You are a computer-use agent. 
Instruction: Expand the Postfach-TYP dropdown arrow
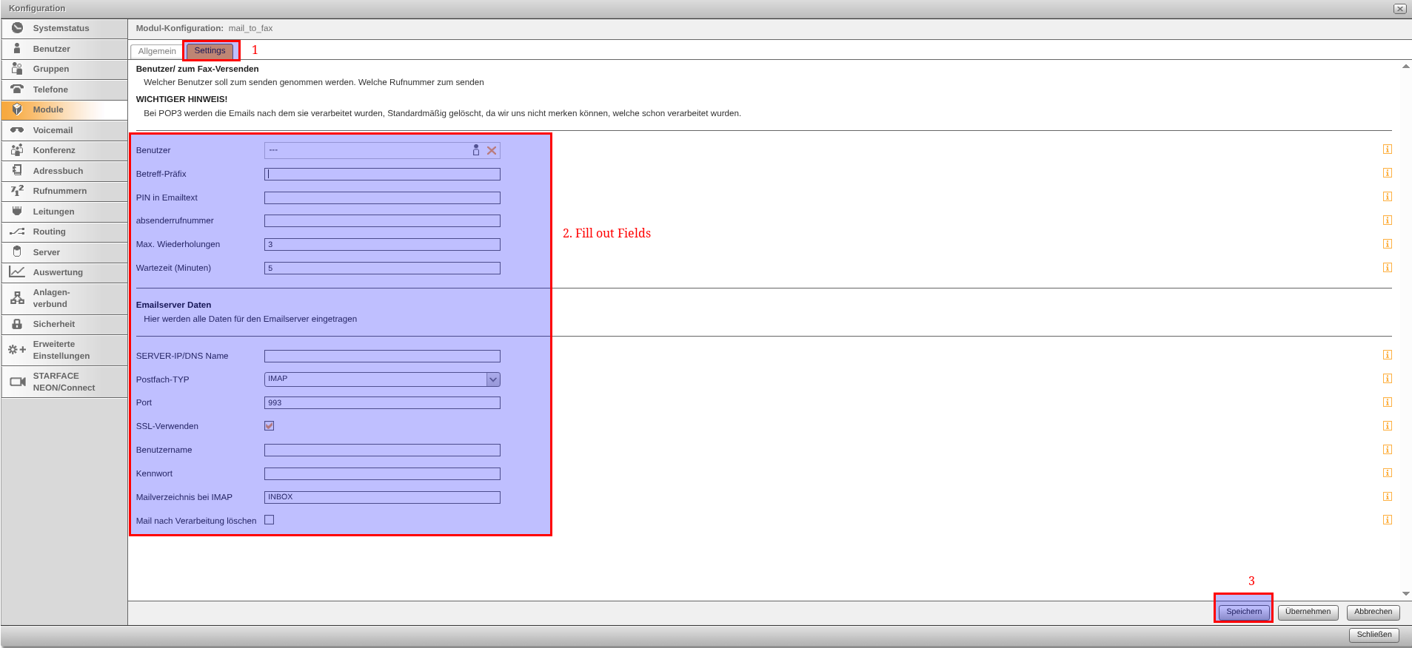(x=493, y=379)
